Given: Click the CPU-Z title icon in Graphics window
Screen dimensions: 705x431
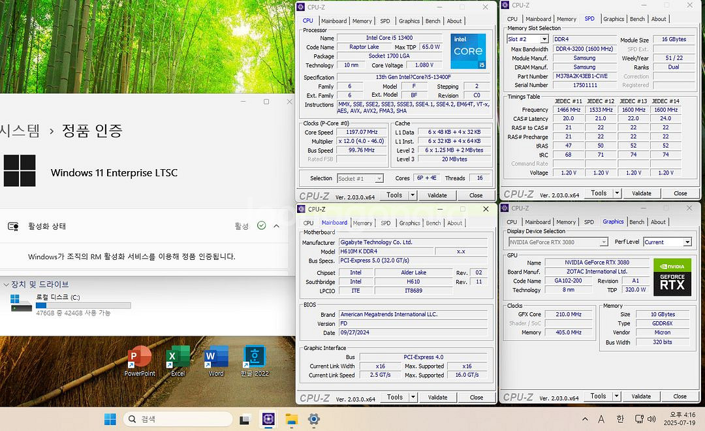Looking at the screenshot, I should click(x=505, y=208).
